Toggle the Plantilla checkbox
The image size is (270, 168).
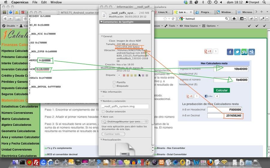point(114,83)
